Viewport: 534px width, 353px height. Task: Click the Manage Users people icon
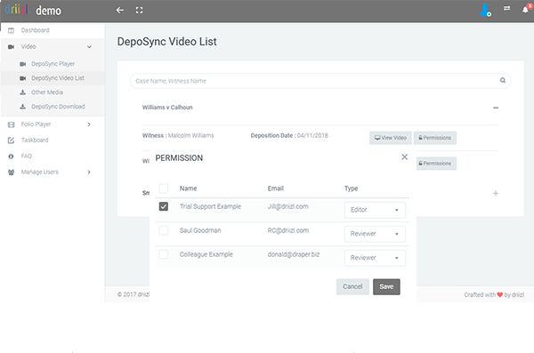(x=11, y=172)
